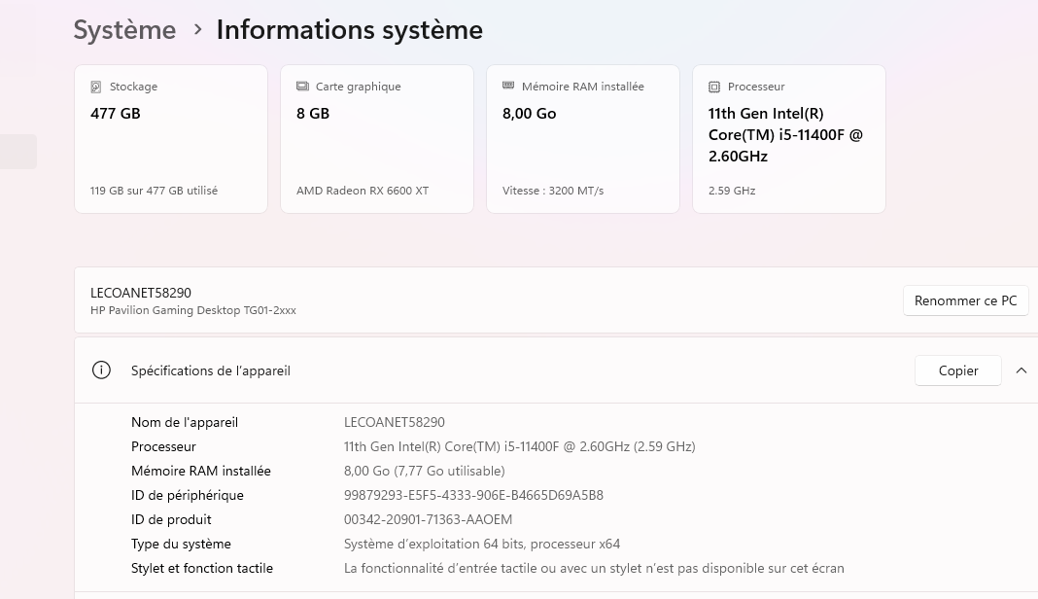Open the Stockage 477 GB card
Image resolution: width=1038 pixels, height=599 pixels.
click(x=171, y=139)
